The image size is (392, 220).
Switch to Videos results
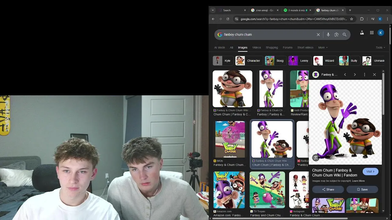257,48
